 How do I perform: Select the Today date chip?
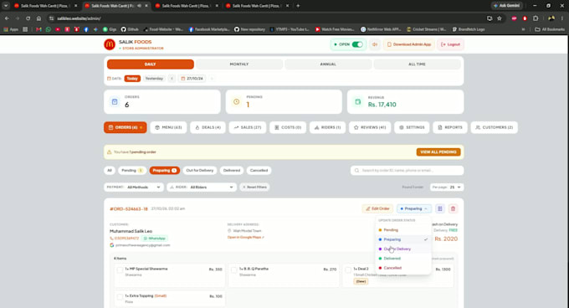(132, 79)
